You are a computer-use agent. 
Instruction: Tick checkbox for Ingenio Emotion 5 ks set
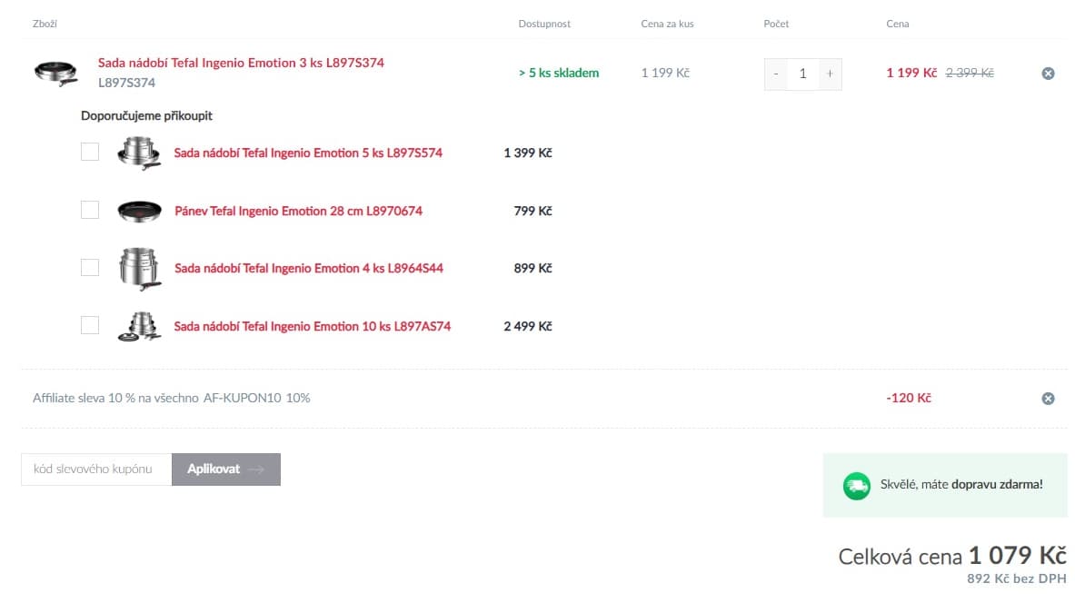click(90, 152)
